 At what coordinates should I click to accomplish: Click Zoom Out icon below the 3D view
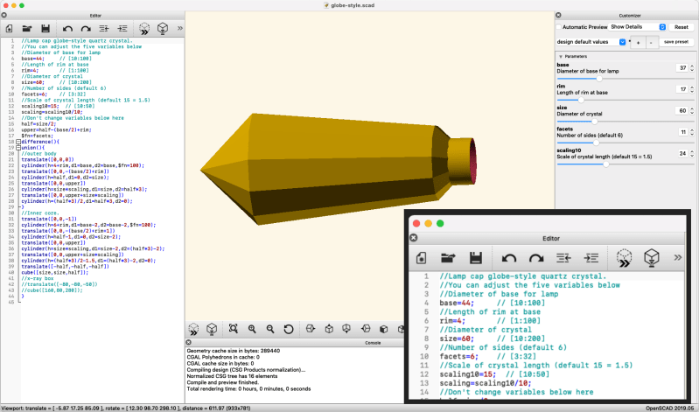(x=270, y=329)
